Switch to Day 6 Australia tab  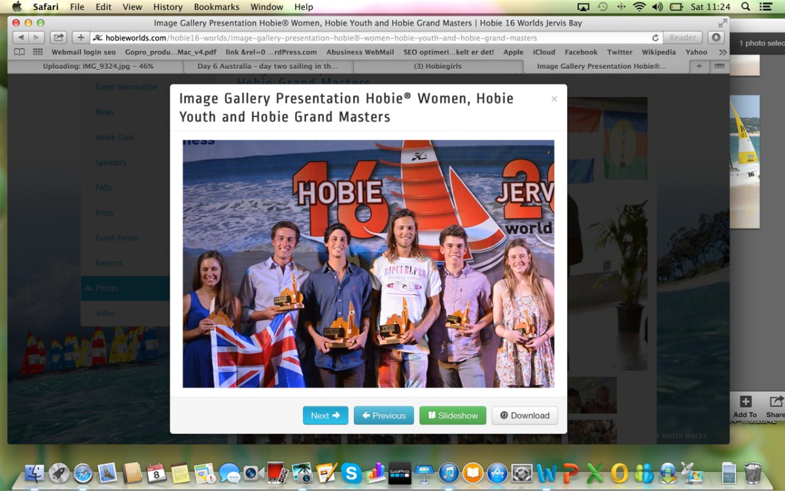267,66
